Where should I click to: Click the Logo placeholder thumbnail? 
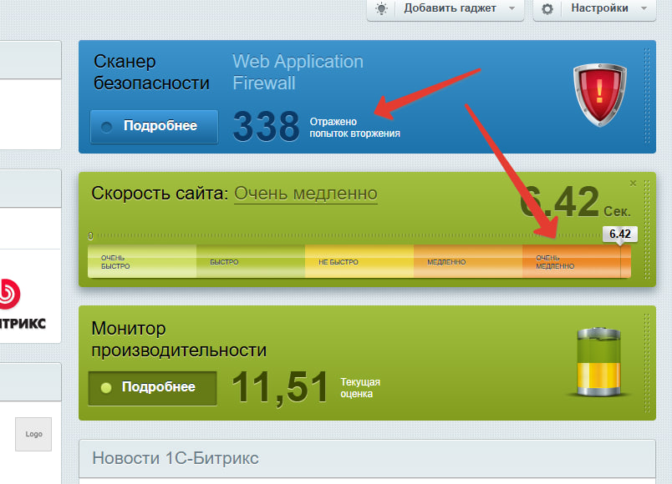click(x=33, y=434)
